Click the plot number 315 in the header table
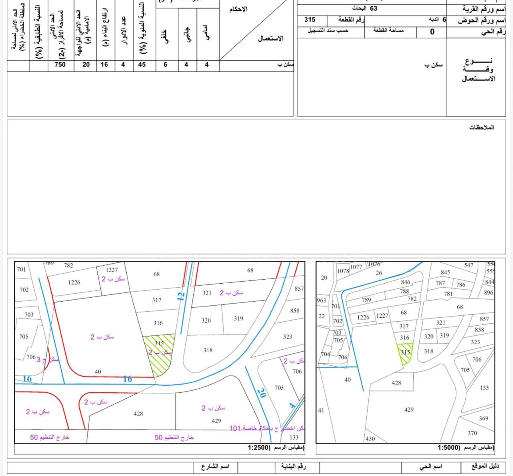This screenshot has width=513, height=476. click(x=310, y=20)
